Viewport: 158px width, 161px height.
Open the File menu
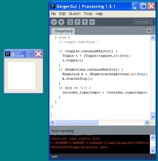pos(53,14)
